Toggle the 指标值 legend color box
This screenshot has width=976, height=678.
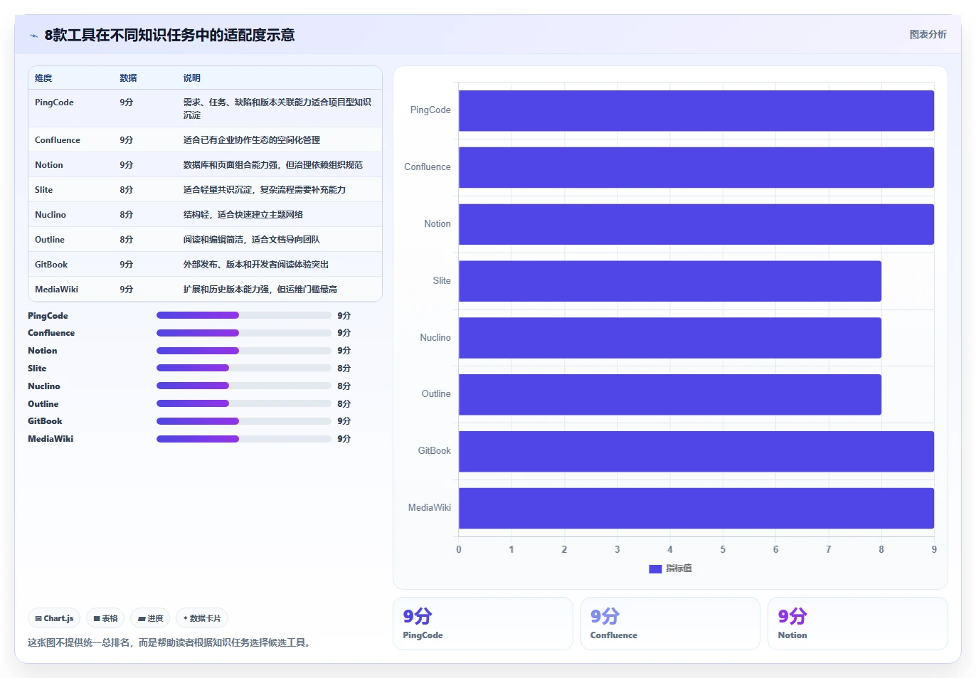(655, 568)
